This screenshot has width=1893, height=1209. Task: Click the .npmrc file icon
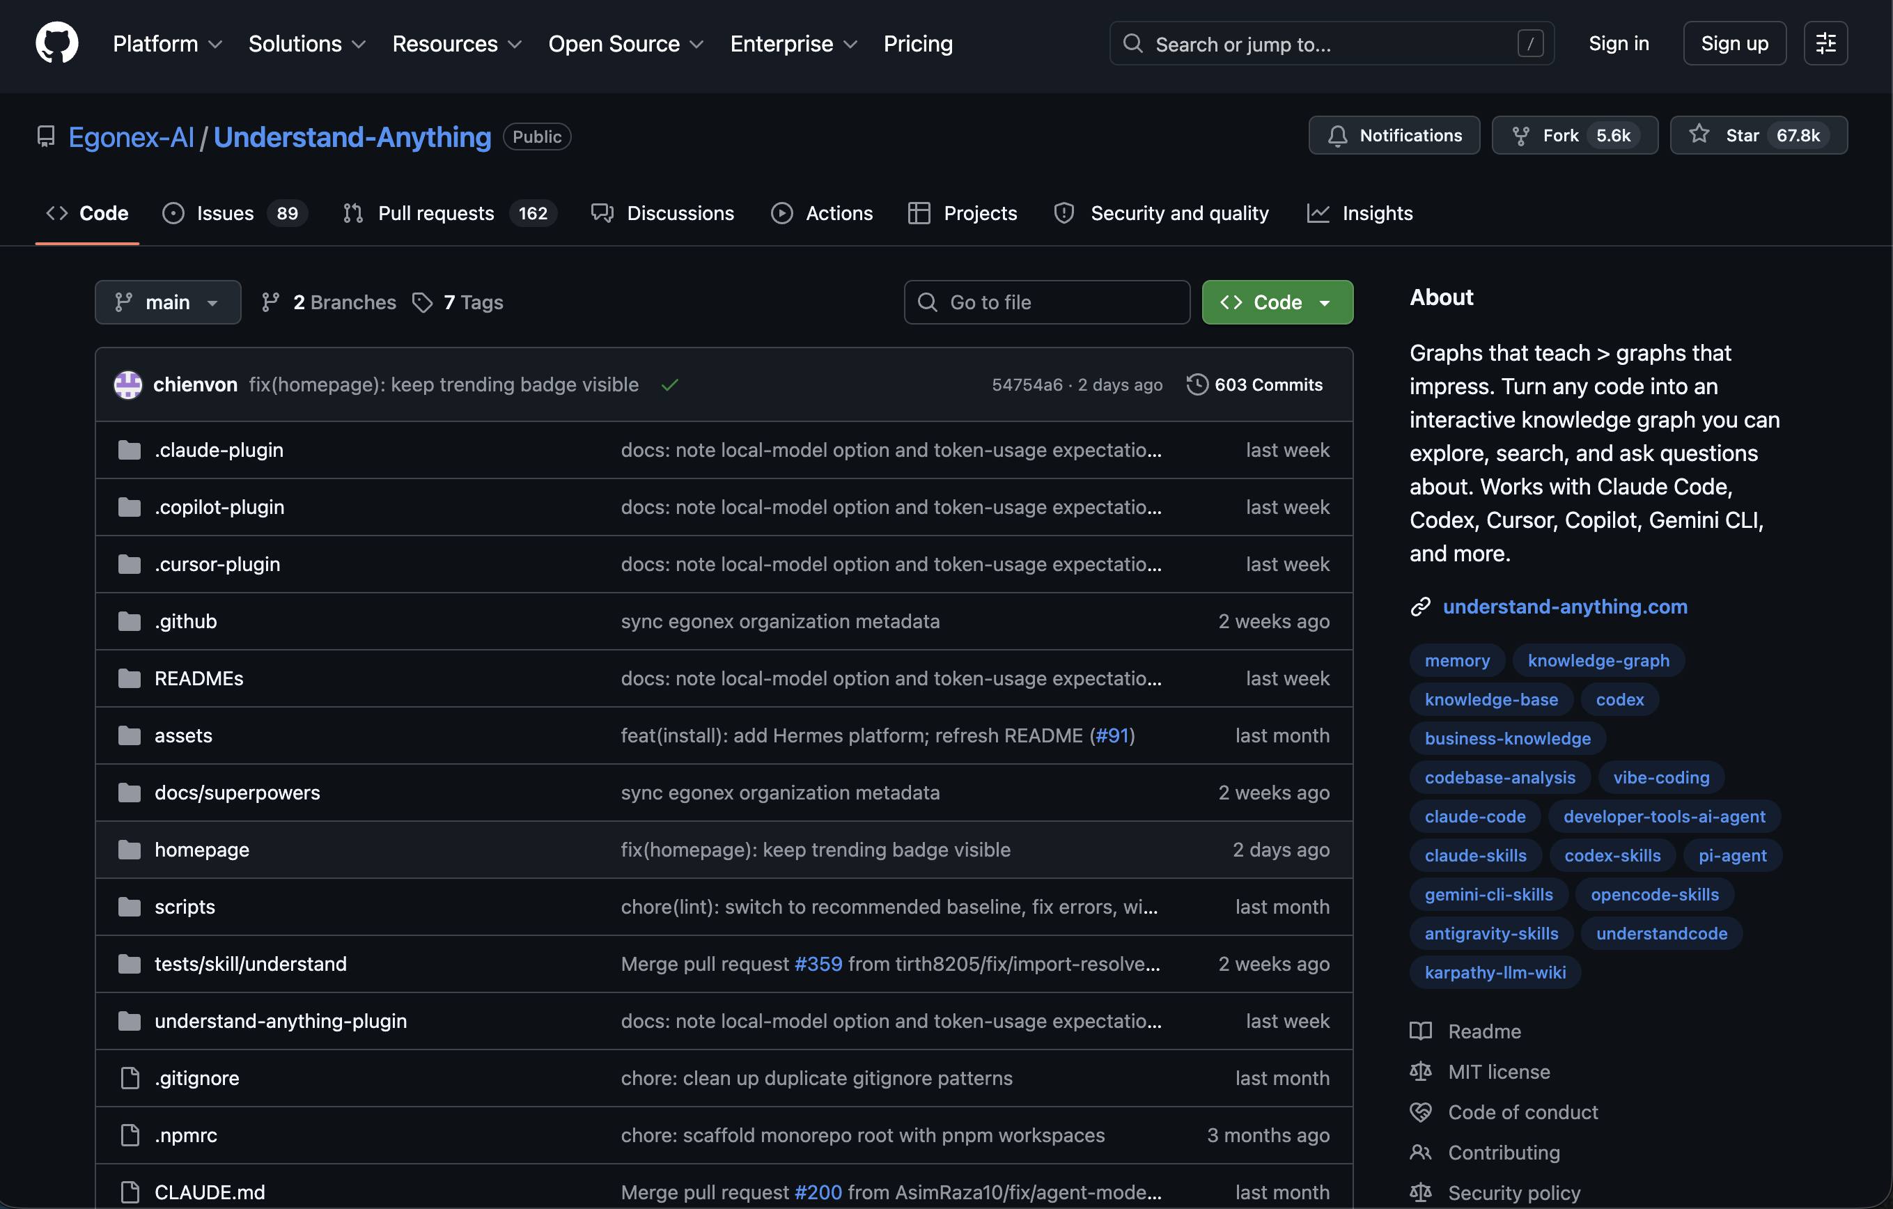(130, 1135)
